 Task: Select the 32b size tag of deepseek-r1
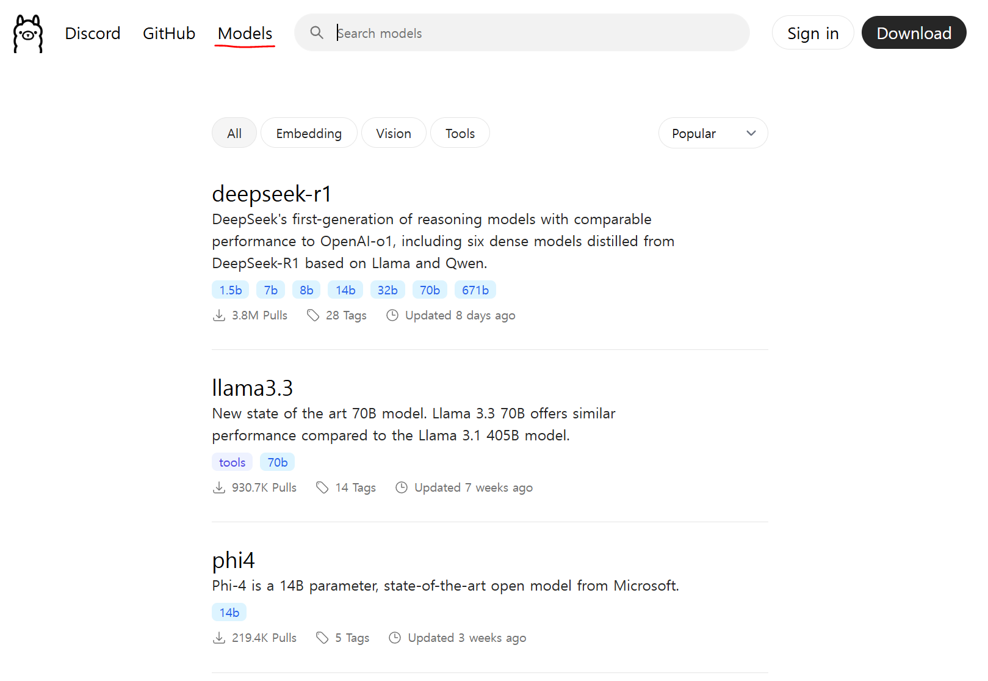tap(388, 290)
